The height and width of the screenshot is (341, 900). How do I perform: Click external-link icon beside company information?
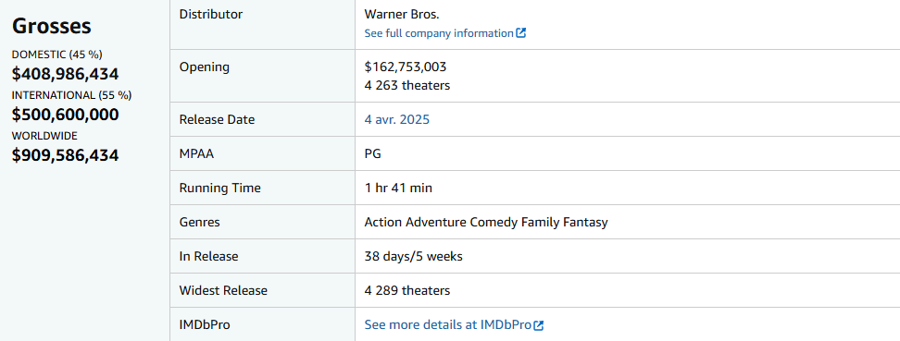pyautogui.click(x=520, y=33)
